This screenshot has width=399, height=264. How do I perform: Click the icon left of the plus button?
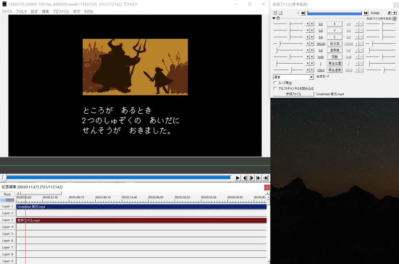coord(389,13)
